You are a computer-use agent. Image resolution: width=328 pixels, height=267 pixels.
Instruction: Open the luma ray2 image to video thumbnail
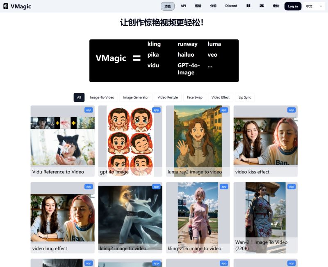198,138
